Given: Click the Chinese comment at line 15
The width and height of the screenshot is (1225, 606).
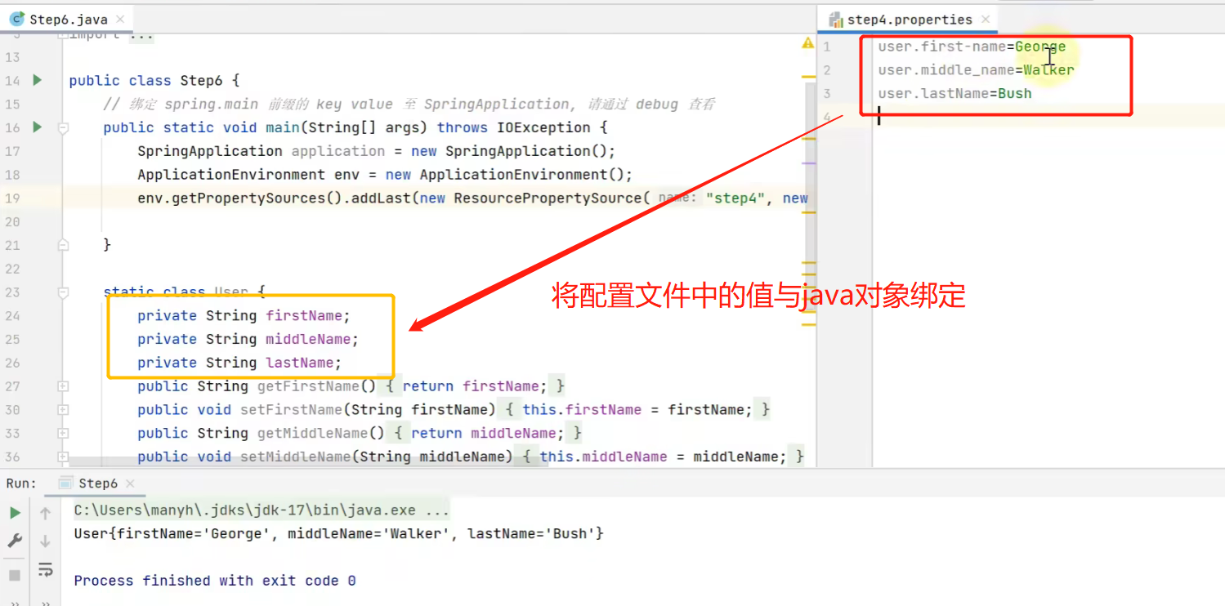Looking at the screenshot, I should (x=409, y=104).
